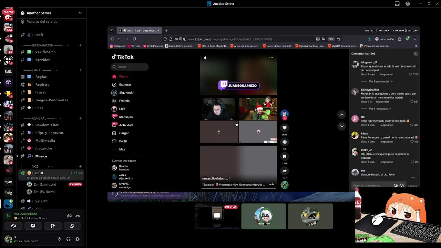Viewport: 441px width, 248px height.
Task: Open the tsym server
Action: [8, 182]
